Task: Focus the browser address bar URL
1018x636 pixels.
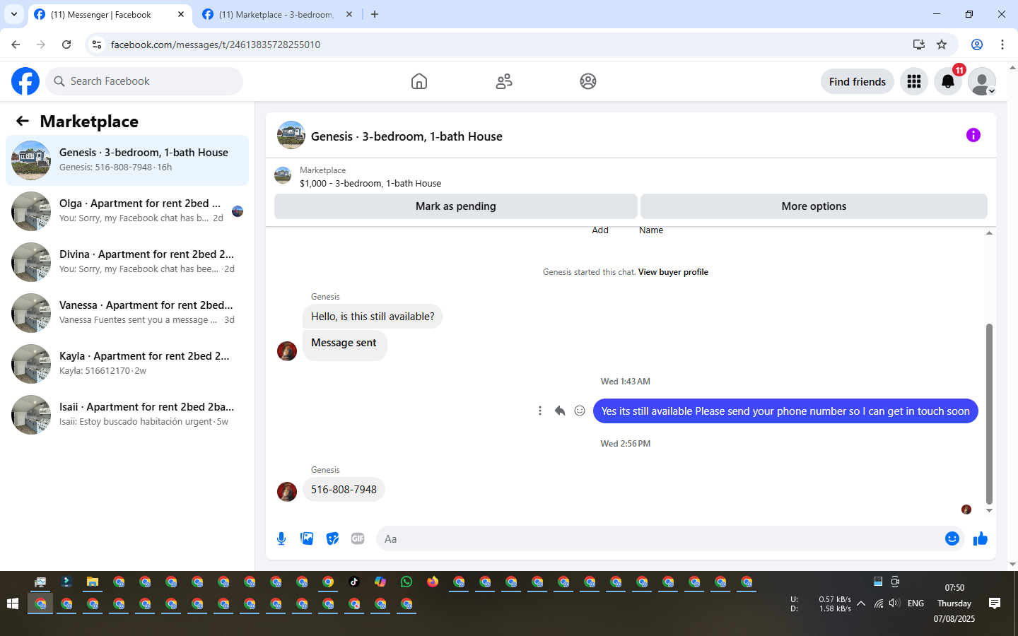Action: tap(216, 45)
